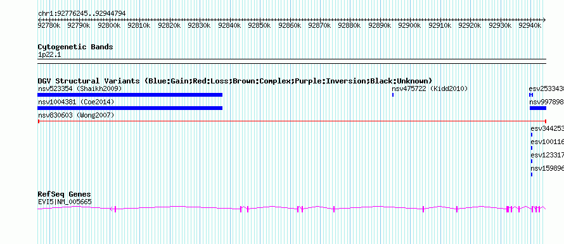The width and height of the screenshot is (564, 244).
Task: Open the nsv475722 (Kidd2010) variant label
Action: coord(430,88)
